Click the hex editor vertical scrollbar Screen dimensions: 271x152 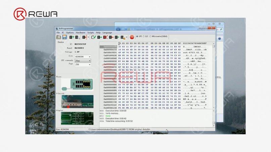pos(214,75)
